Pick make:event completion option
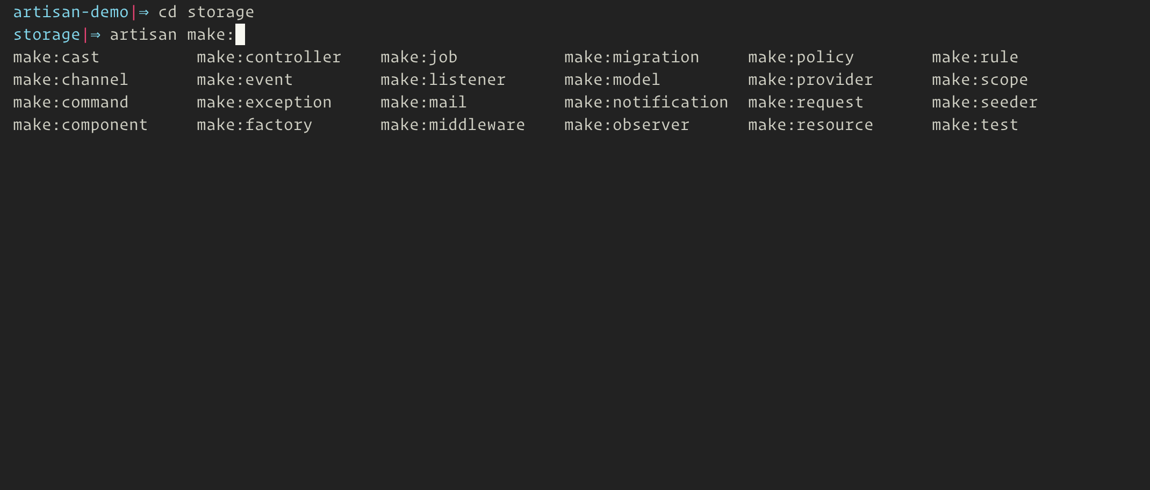Image resolution: width=1150 pixels, height=490 pixels. coord(245,80)
